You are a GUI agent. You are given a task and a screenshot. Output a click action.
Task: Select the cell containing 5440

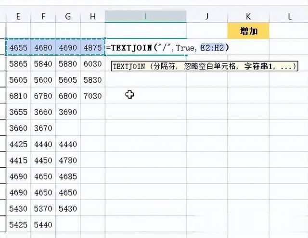(43, 225)
